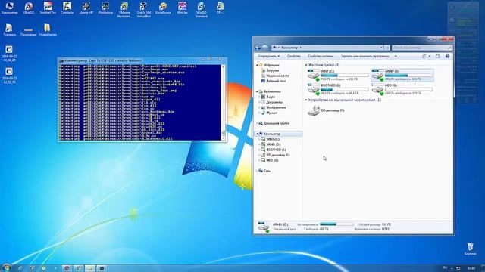The width and height of the screenshot is (485, 272).
Task: Click the search magnifier icon in Explorer
Action: (x=449, y=48)
